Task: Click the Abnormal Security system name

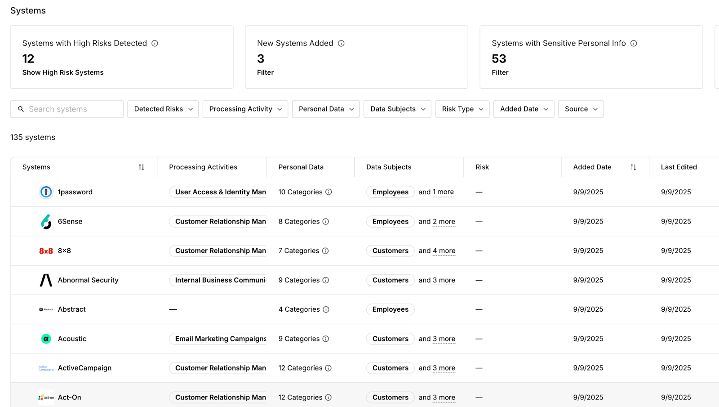Action: pyautogui.click(x=88, y=280)
